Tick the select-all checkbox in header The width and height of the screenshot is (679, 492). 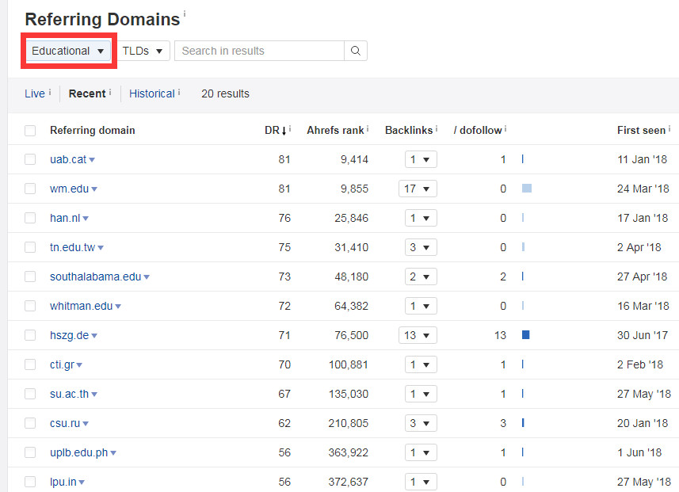click(30, 131)
